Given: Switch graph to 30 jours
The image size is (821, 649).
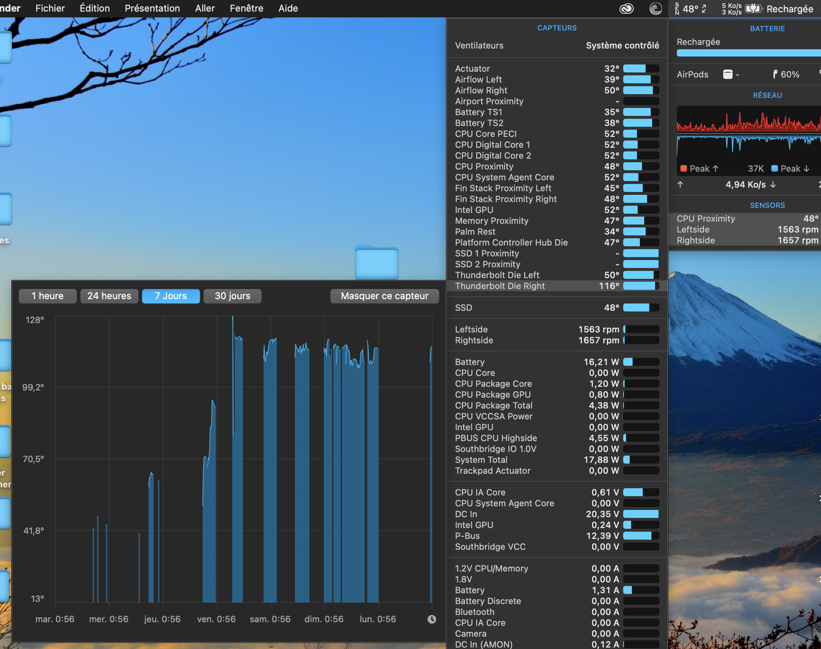Looking at the screenshot, I should pyautogui.click(x=232, y=296).
